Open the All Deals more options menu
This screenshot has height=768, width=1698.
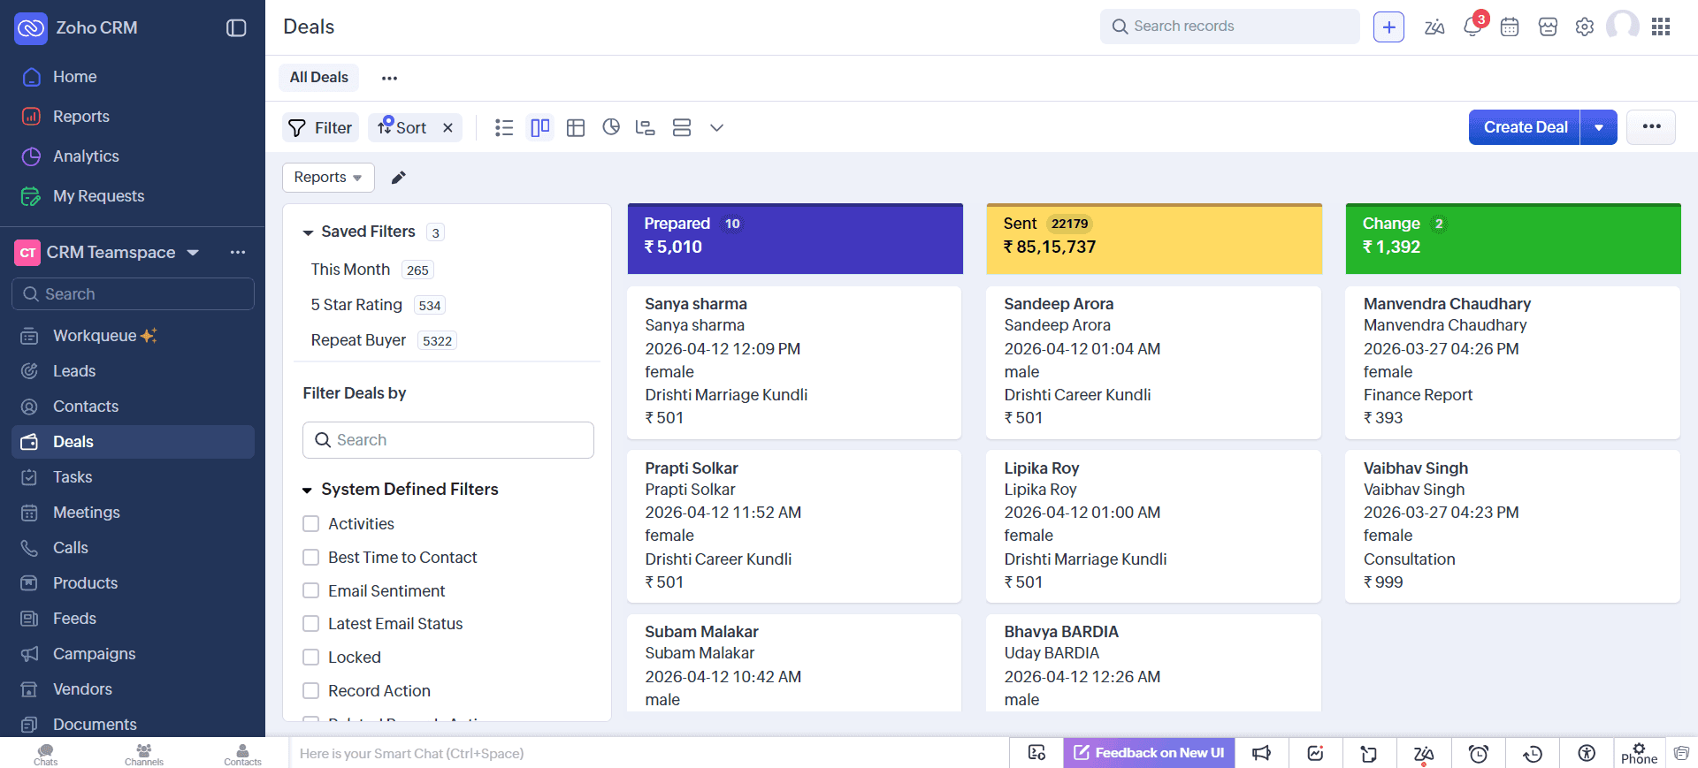point(389,78)
